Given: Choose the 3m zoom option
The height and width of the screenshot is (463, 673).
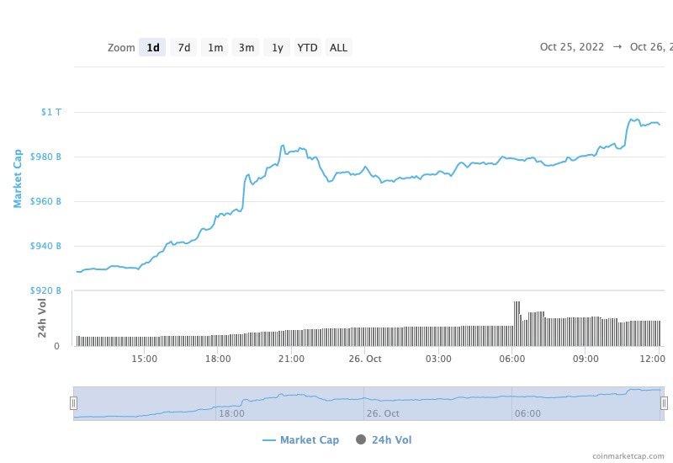Looking at the screenshot, I should [246, 47].
